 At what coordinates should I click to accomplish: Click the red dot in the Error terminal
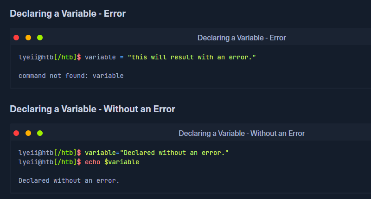point(16,38)
